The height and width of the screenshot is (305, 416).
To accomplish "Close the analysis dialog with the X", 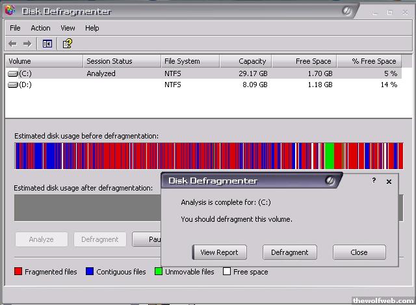I will [389, 182].
